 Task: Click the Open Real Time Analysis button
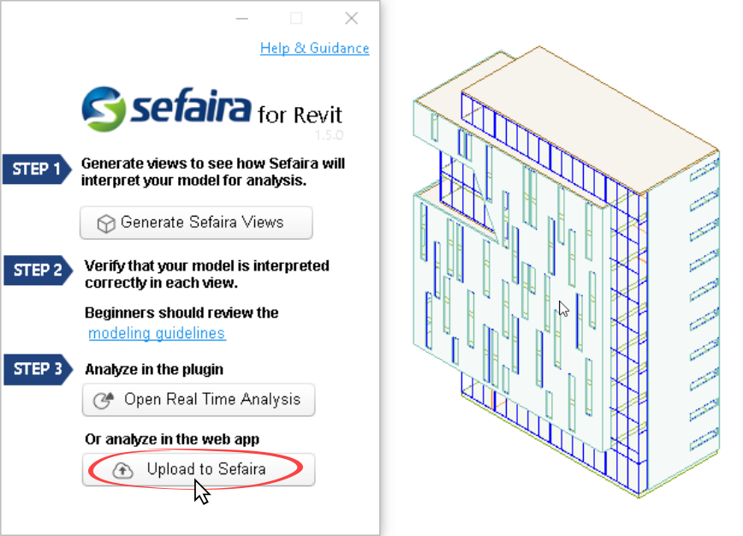[199, 400]
